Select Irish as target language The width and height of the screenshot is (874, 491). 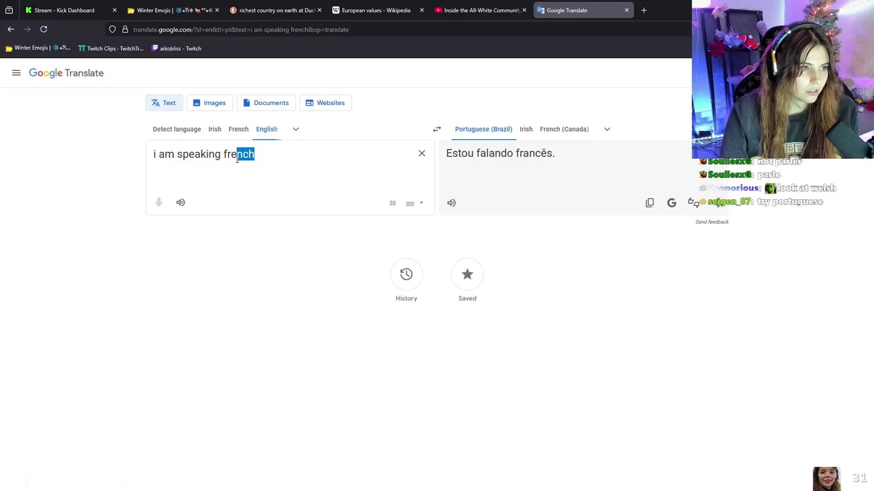[526, 129]
